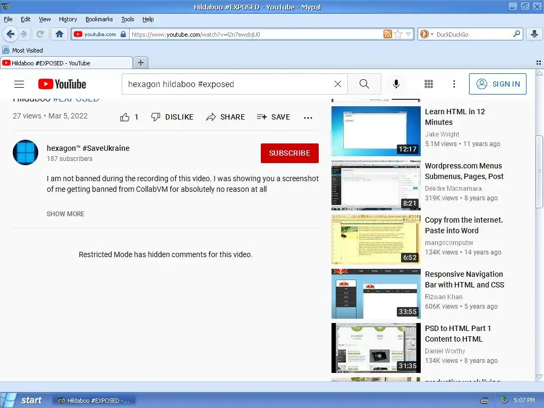Viewport: 544px width, 408px height.
Task: Start voice search with the microphone icon
Action: tap(396, 84)
